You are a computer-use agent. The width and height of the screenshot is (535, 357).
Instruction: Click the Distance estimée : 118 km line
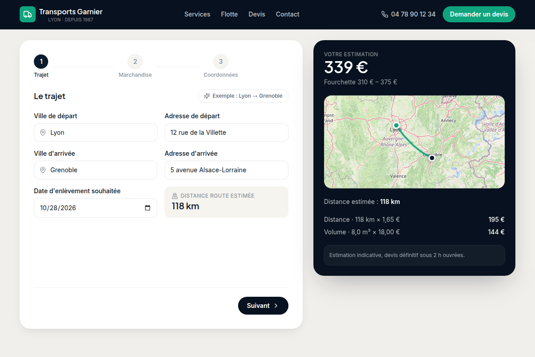(x=362, y=202)
